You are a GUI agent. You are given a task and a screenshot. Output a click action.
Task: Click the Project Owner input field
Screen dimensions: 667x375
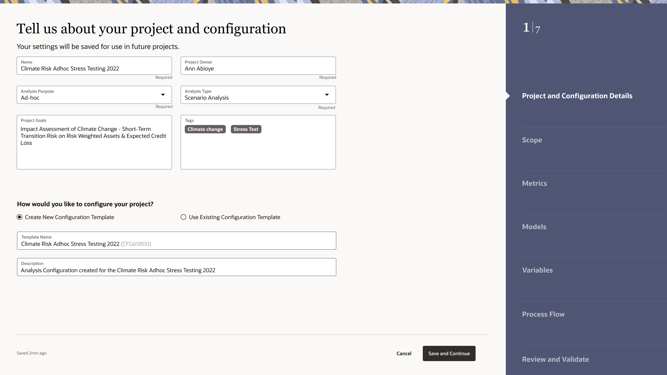(258, 66)
